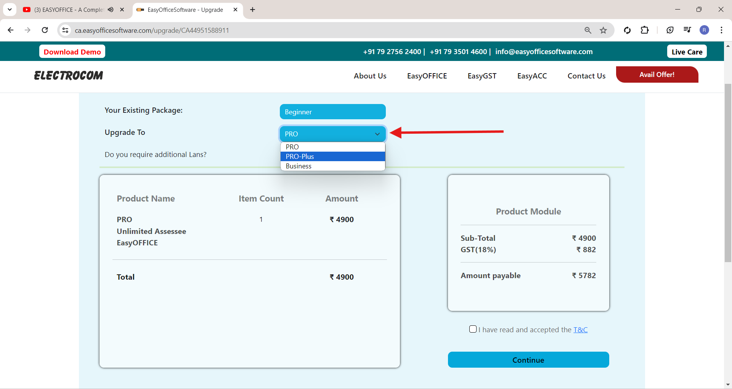Open the site information icon beside the URL
This screenshot has width=732, height=389.
(66, 30)
